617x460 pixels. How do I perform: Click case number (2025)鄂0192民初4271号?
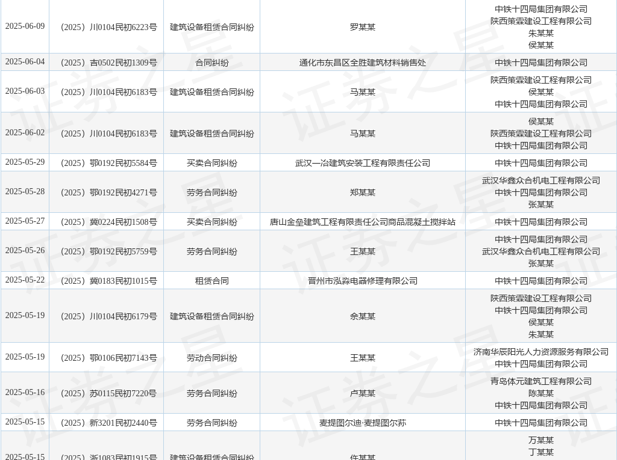pos(108,192)
